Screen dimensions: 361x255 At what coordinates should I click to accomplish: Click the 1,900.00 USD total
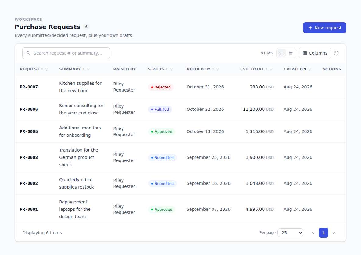(260, 158)
